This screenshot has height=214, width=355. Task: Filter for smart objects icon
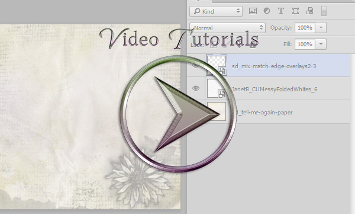pyautogui.click(x=309, y=11)
